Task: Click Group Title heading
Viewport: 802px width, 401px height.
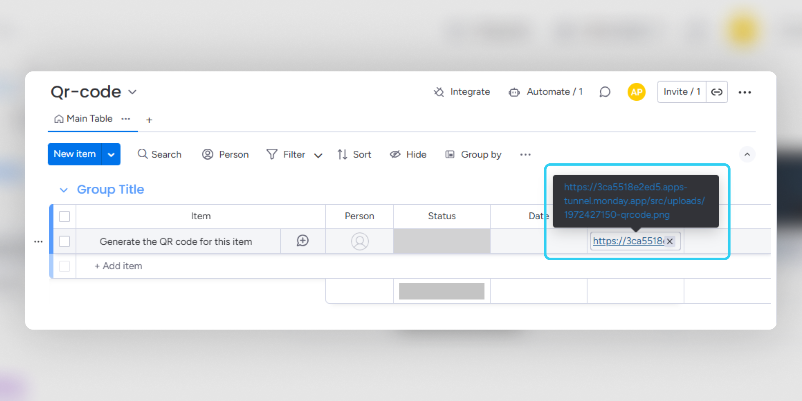Action: pyautogui.click(x=110, y=190)
